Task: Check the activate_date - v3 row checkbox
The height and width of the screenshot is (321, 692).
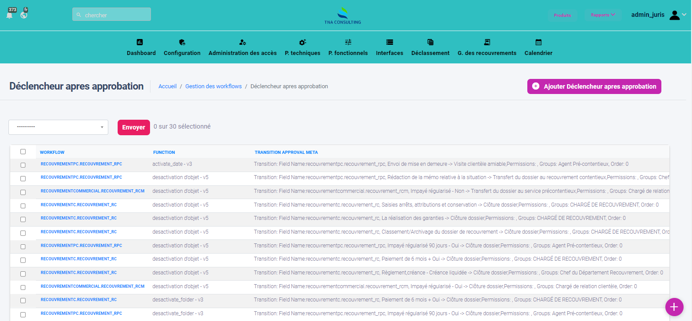Action: (x=23, y=165)
